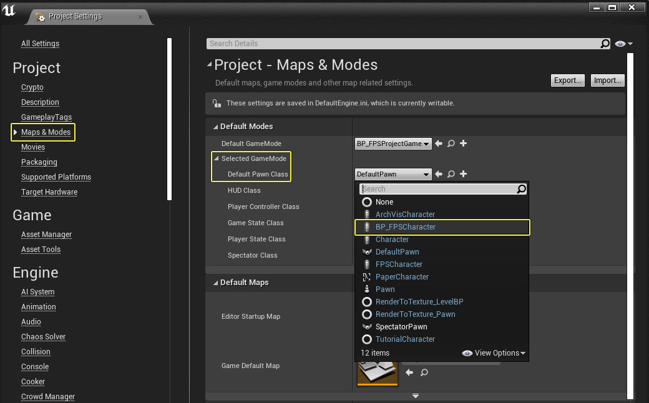Click the arrow icon under Game Default Map thumbnail
649x403 pixels.
point(409,372)
